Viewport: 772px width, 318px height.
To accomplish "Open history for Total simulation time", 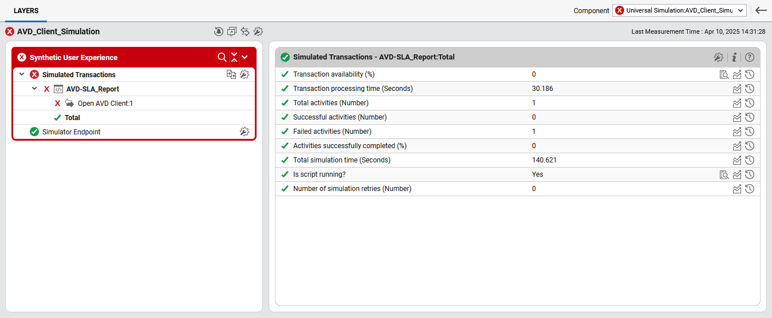I will [x=749, y=160].
